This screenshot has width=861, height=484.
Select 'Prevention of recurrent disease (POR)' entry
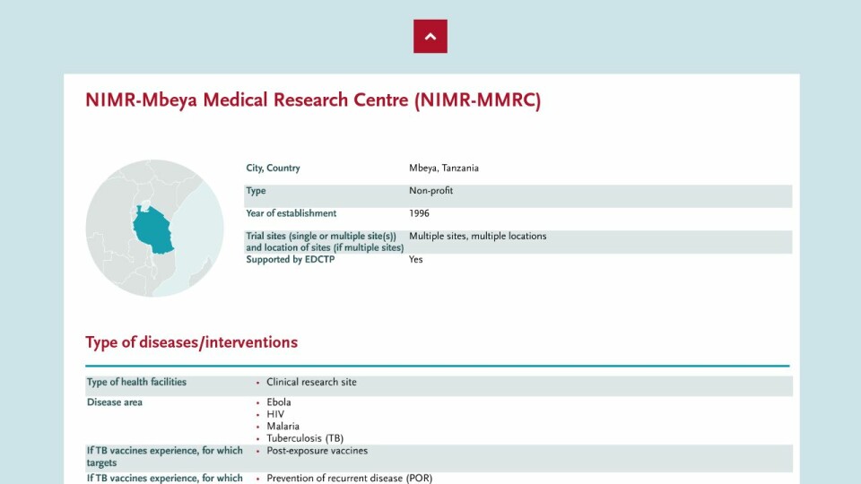349,478
